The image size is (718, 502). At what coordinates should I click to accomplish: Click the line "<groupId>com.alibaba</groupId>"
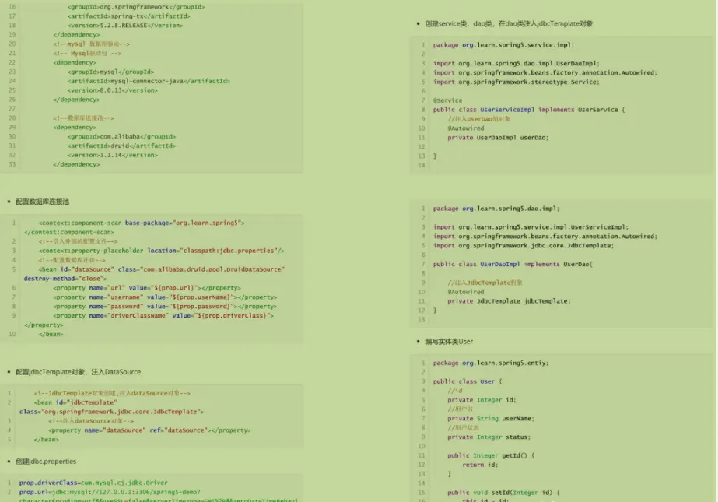coord(122,136)
